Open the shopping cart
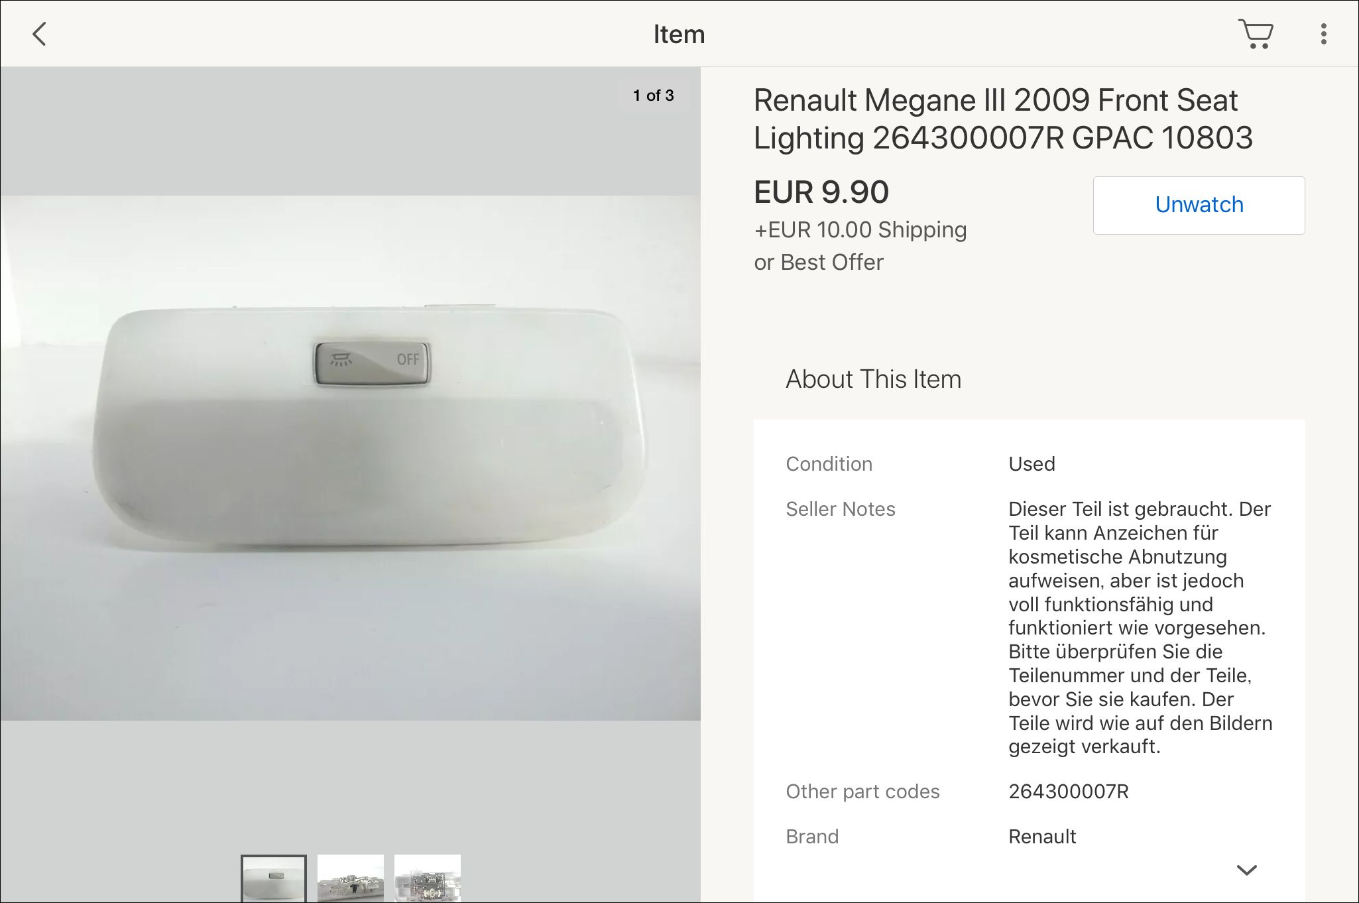Screen dimensions: 1359x903 click(1256, 34)
